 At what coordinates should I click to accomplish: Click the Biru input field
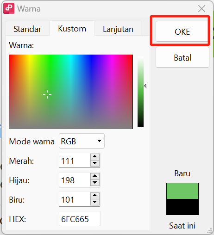(75, 199)
